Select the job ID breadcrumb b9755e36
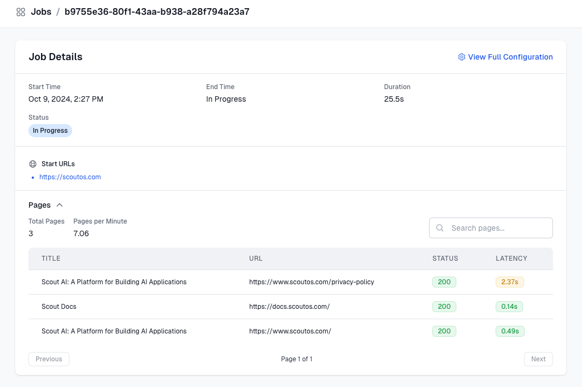 (x=157, y=12)
